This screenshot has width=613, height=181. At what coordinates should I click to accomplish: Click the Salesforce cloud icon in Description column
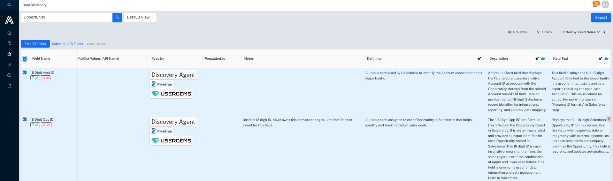point(543,59)
